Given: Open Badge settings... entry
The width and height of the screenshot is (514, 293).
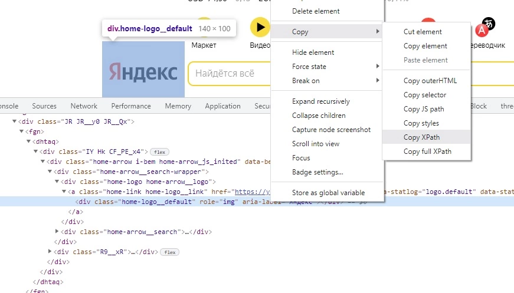Looking at the screenshot, I should pos(327,172).
